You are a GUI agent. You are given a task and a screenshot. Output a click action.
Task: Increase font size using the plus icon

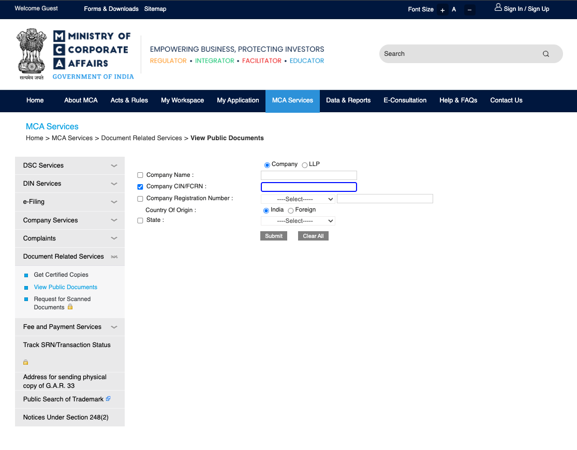click(x=442, y=10)
